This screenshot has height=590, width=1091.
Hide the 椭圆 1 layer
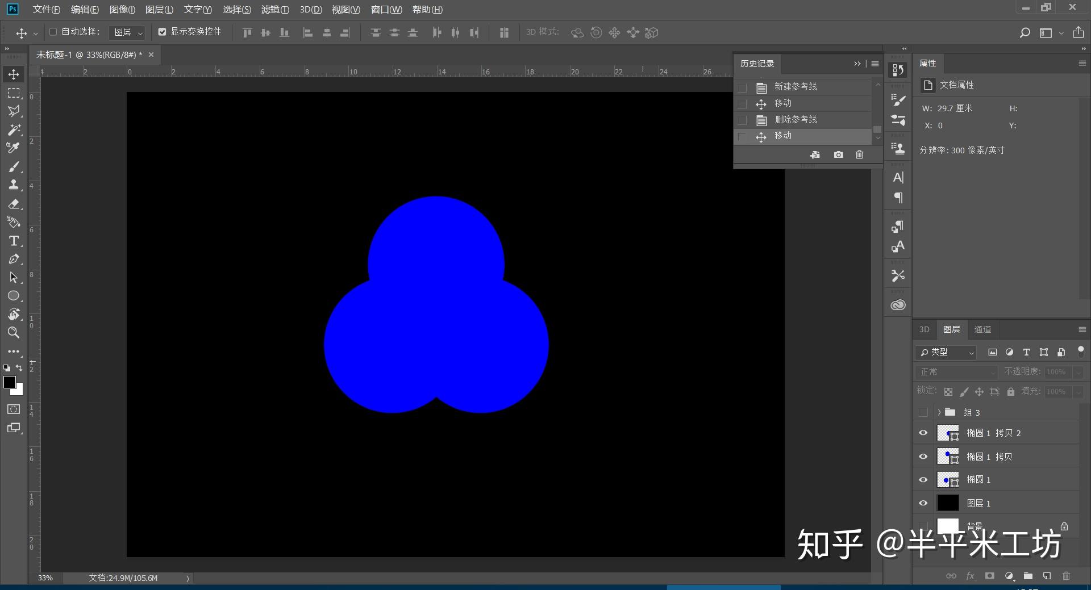923,480
